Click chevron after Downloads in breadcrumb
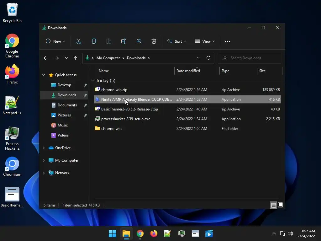The image size is (321, 241). [x=149, y=58]
